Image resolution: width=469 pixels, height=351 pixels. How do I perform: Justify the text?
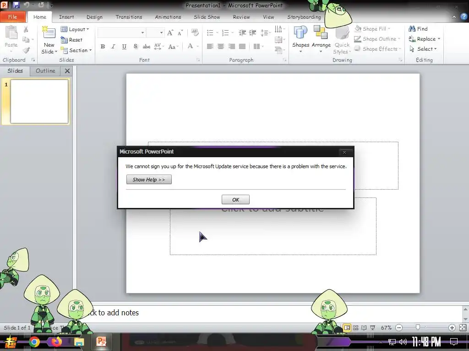click(x=242, y=46)
